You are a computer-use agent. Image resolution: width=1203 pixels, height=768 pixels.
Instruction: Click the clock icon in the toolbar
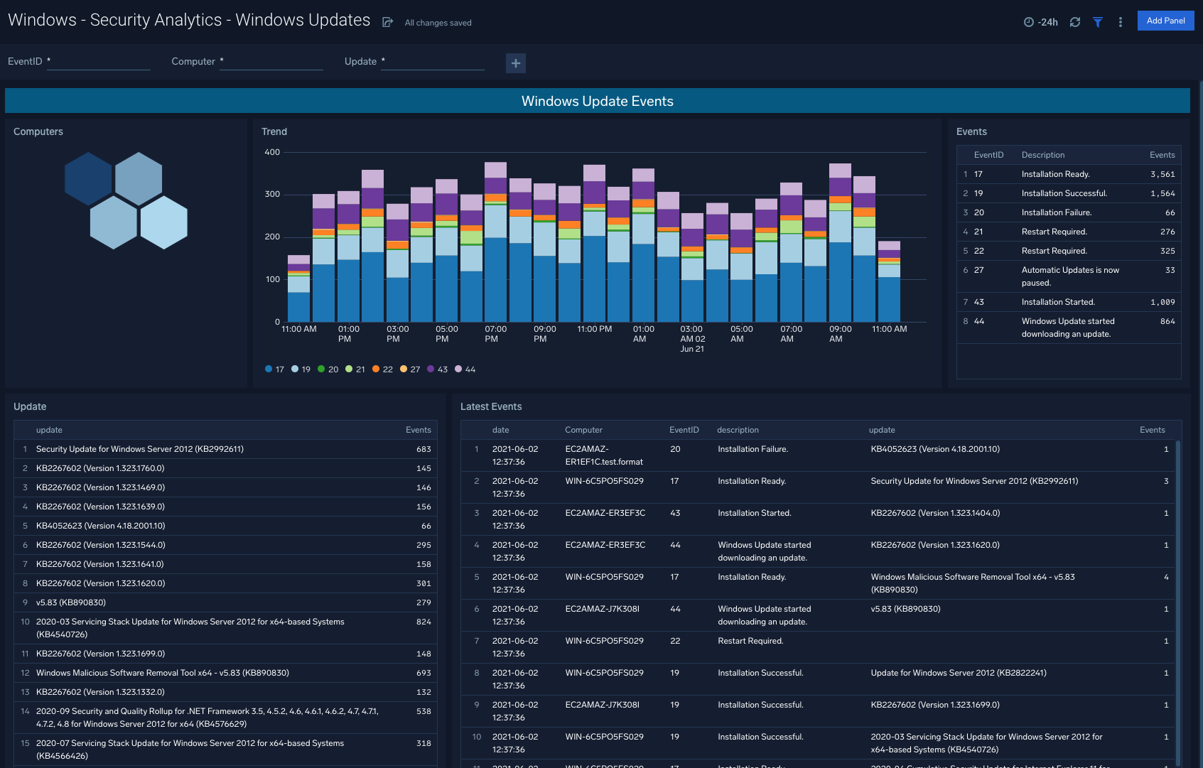coord(1028,22)
